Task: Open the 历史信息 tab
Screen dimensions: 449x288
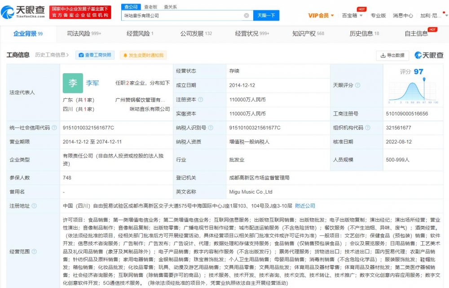Action: (364, 34)
